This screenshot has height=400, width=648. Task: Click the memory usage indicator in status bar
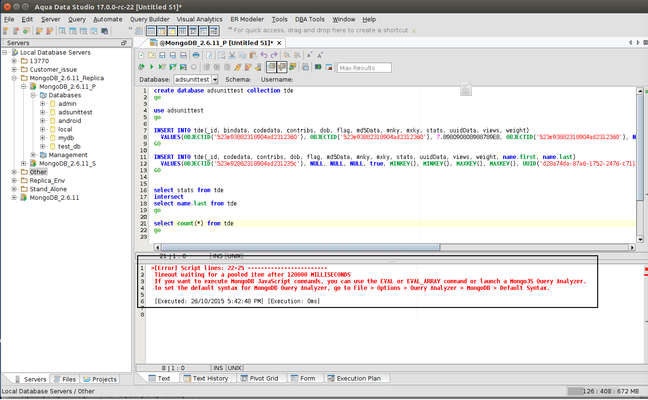pyautogui.click(x=606, y=391)
